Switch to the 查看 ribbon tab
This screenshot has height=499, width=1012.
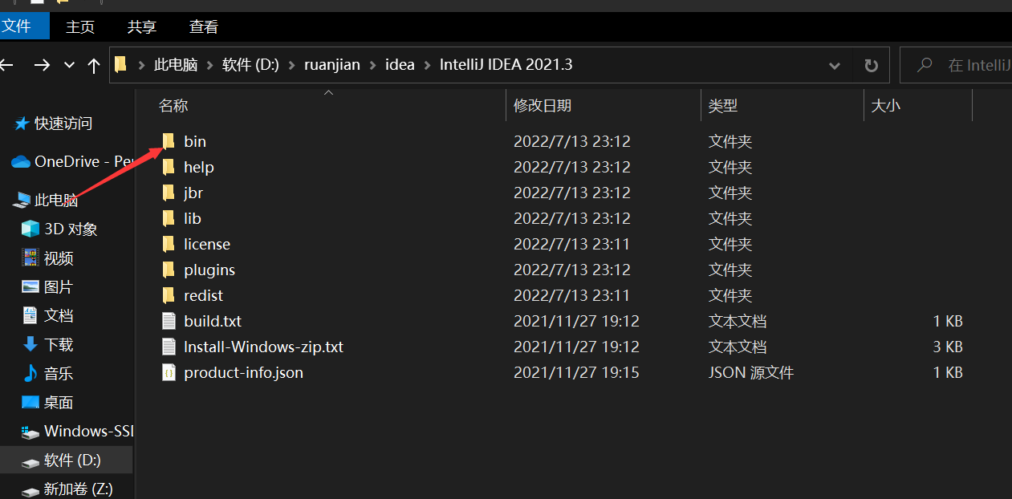click(203, 26)
